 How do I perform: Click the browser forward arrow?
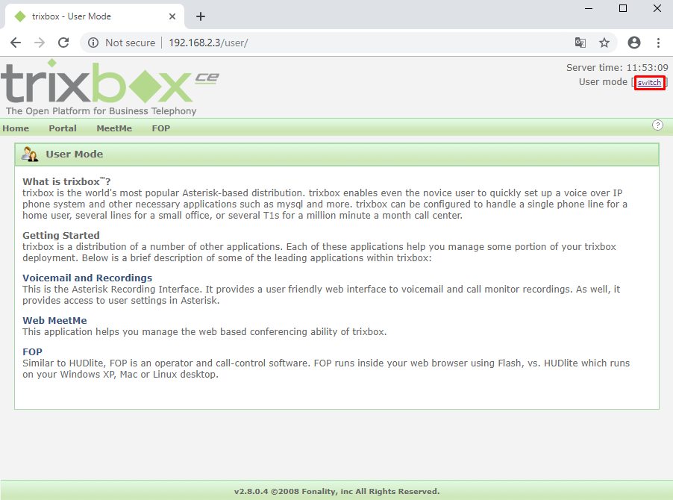[x=40, y=43]
